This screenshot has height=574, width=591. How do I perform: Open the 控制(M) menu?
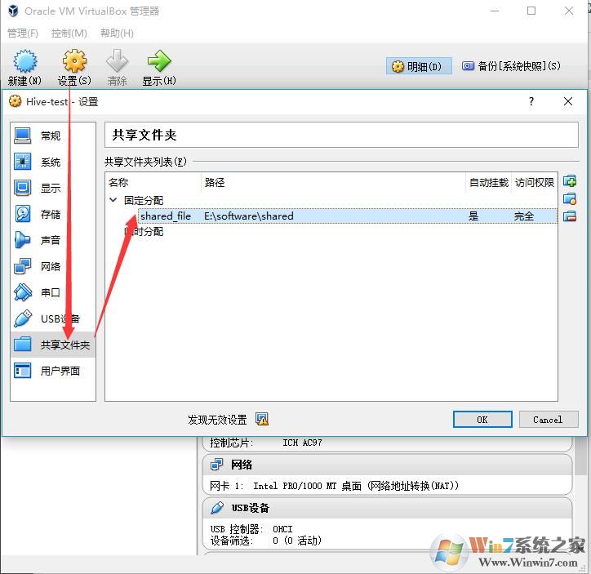[69, 33]
